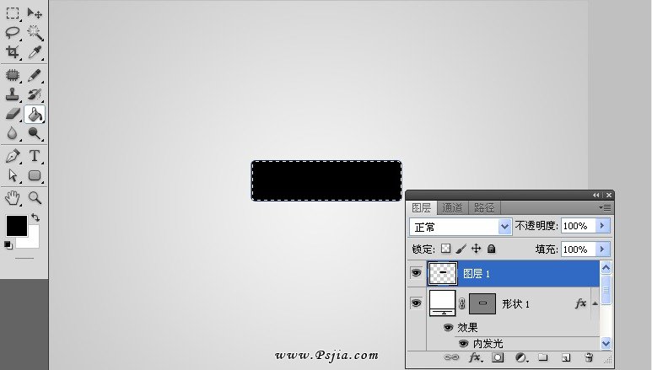Choose the Hand tool
The width and height of the screenshot is (652, 370).
pos(13,198)
